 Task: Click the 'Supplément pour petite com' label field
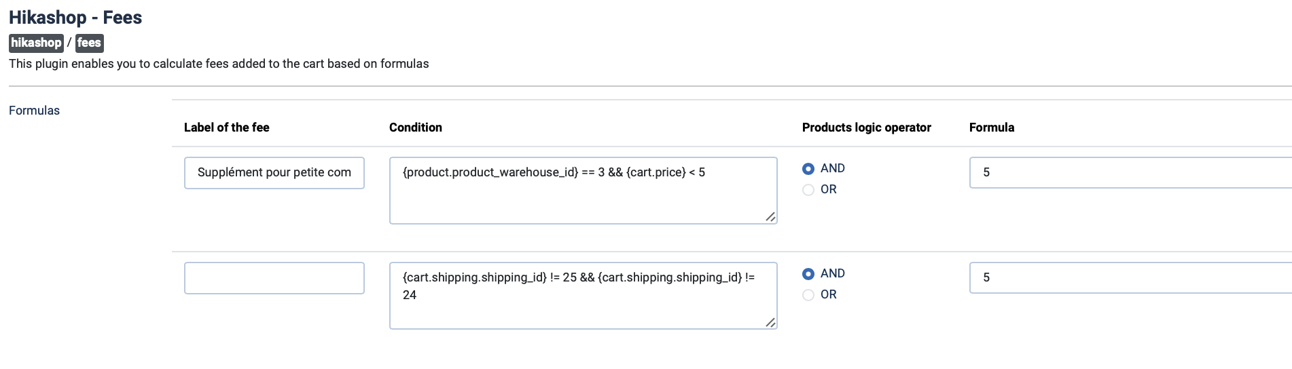point(274,173)
